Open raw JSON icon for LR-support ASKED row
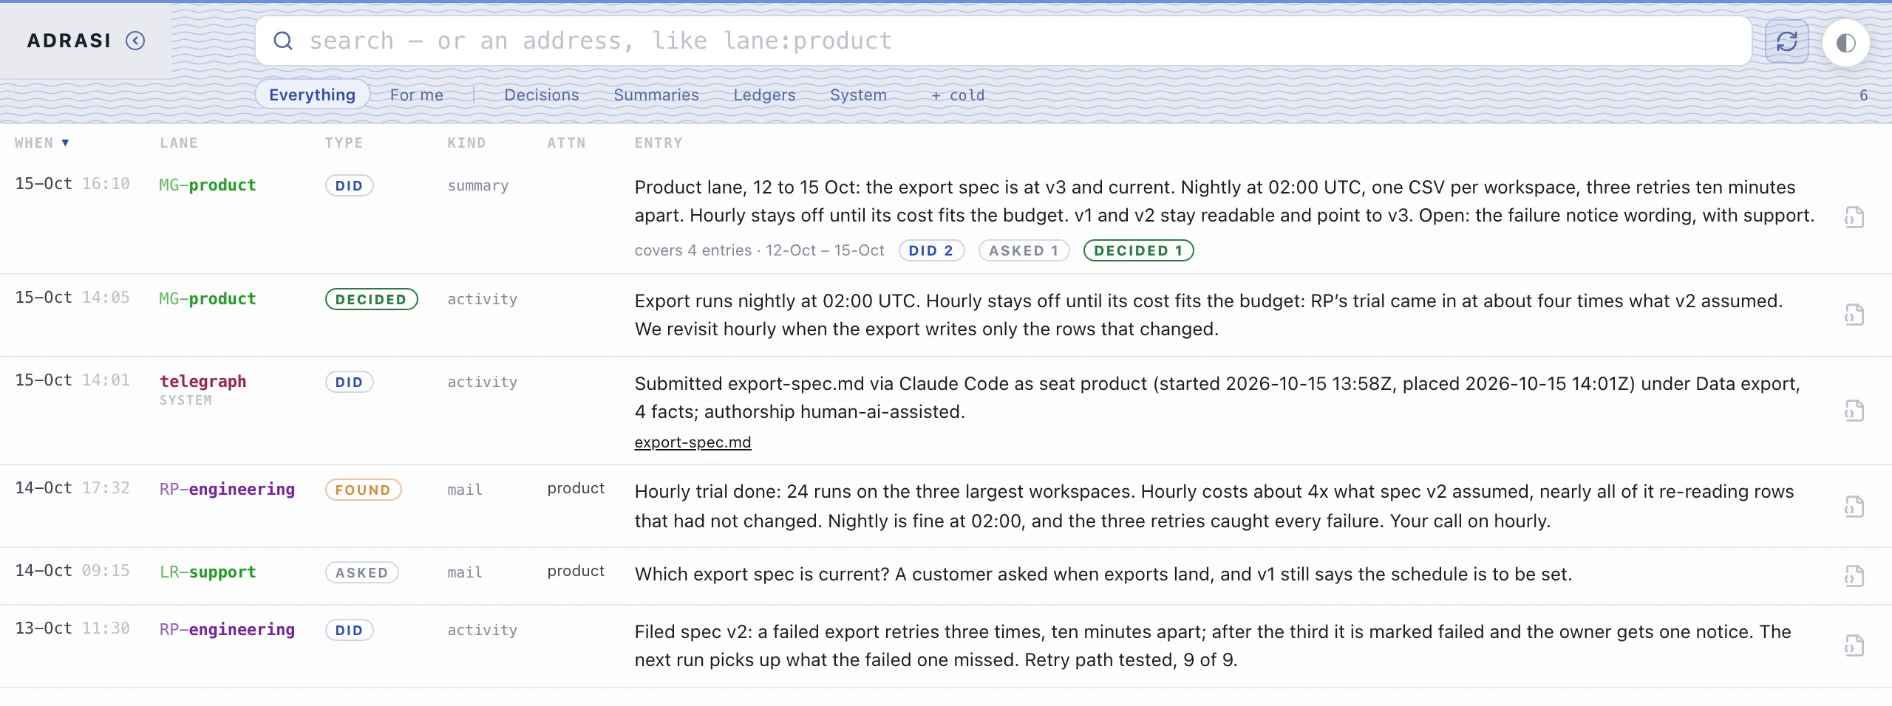 (1854, 576)
